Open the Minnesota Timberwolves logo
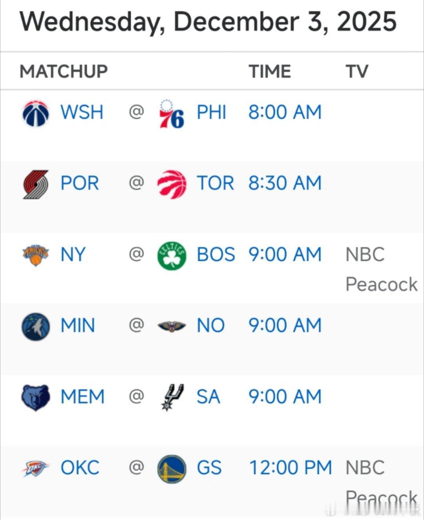Viewport: 424px width, 520px height. 36,326
